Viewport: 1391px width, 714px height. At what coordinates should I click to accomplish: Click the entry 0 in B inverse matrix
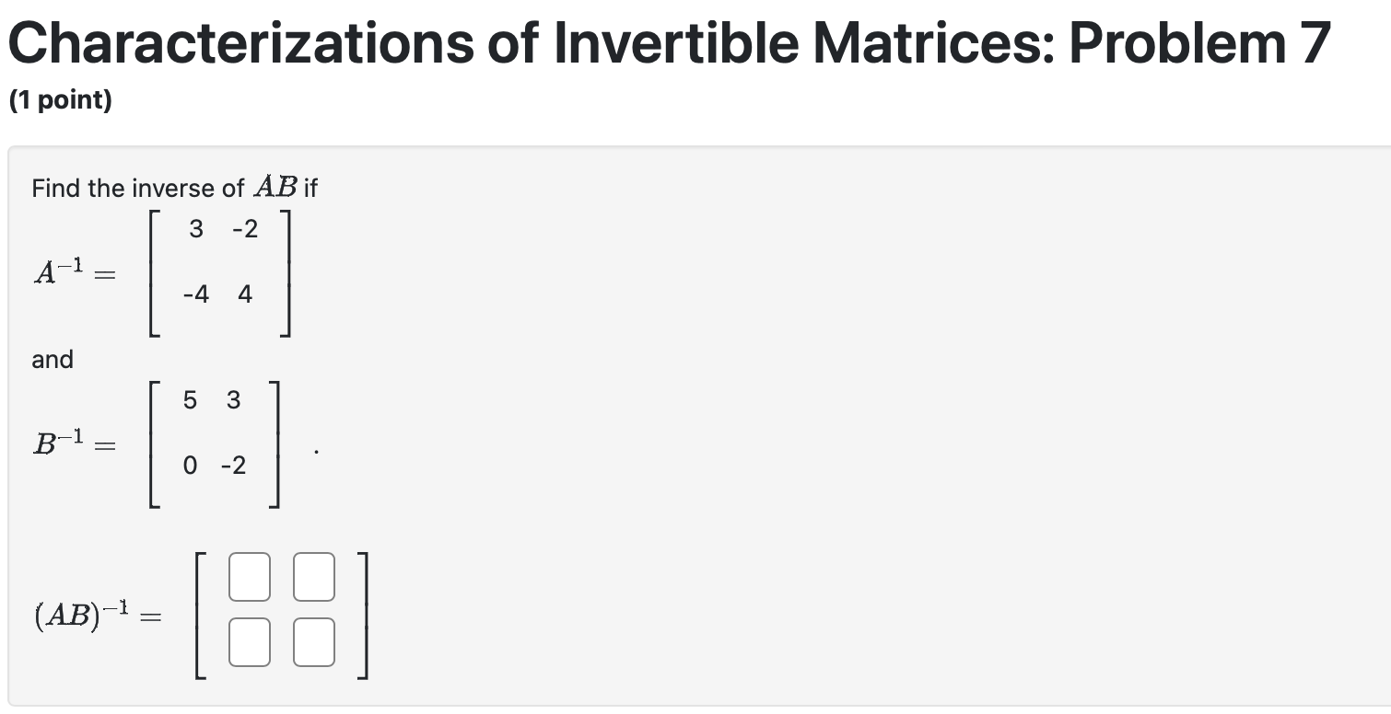190,466
